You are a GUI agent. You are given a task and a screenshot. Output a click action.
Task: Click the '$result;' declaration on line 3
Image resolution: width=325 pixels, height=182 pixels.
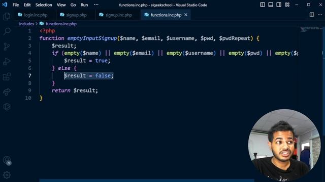coord(64,45)
